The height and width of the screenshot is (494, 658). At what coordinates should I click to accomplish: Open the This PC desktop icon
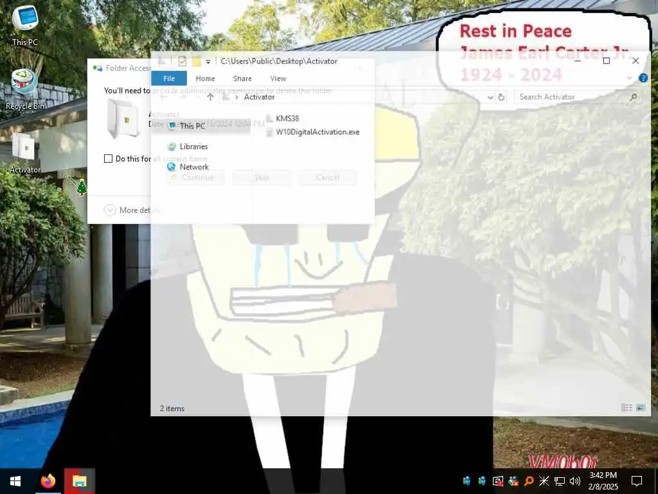(x=25, y=26)
